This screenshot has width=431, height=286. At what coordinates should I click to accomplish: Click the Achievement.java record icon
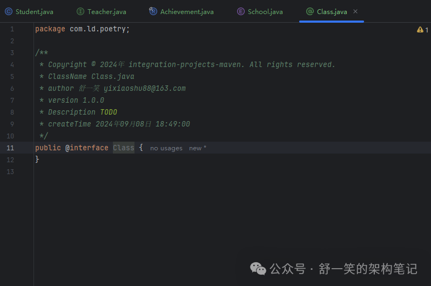(x=153, y=11)
